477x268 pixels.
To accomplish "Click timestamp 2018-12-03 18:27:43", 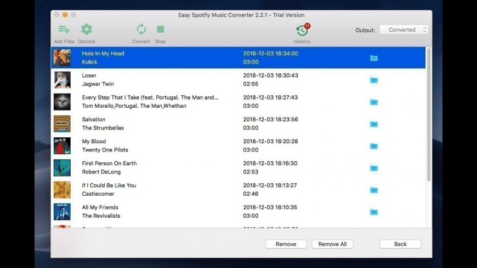I will [x=270, y=97].
